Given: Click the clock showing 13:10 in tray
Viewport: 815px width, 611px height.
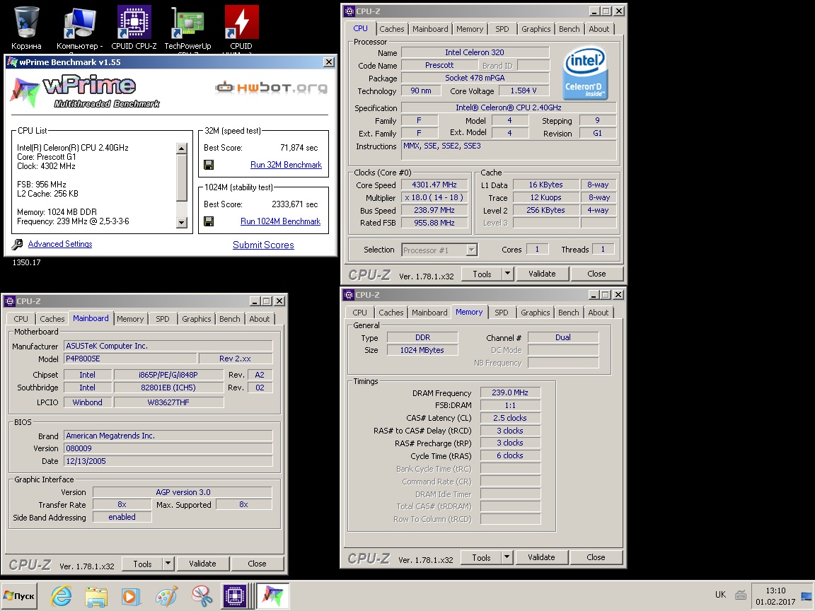Looking at the screenshot, I should [775, 590].
